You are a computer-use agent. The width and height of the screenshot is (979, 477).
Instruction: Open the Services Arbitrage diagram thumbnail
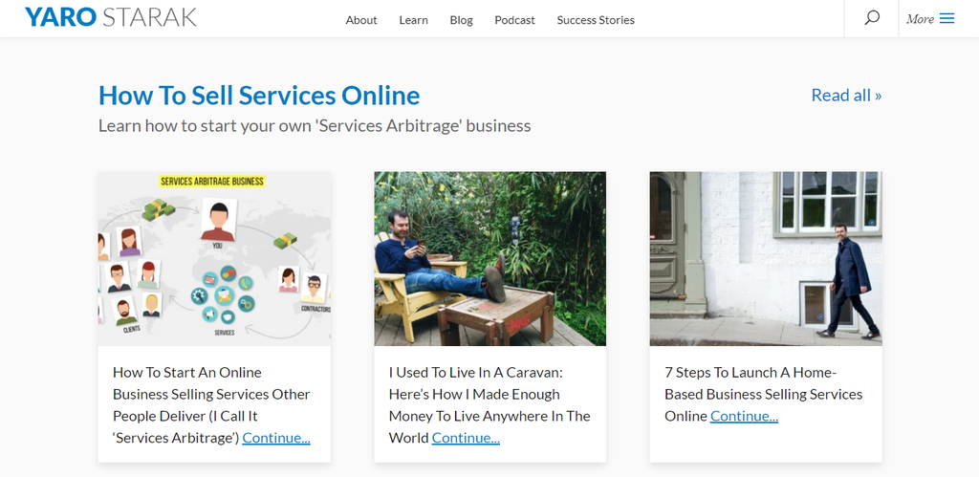(214, 258)
